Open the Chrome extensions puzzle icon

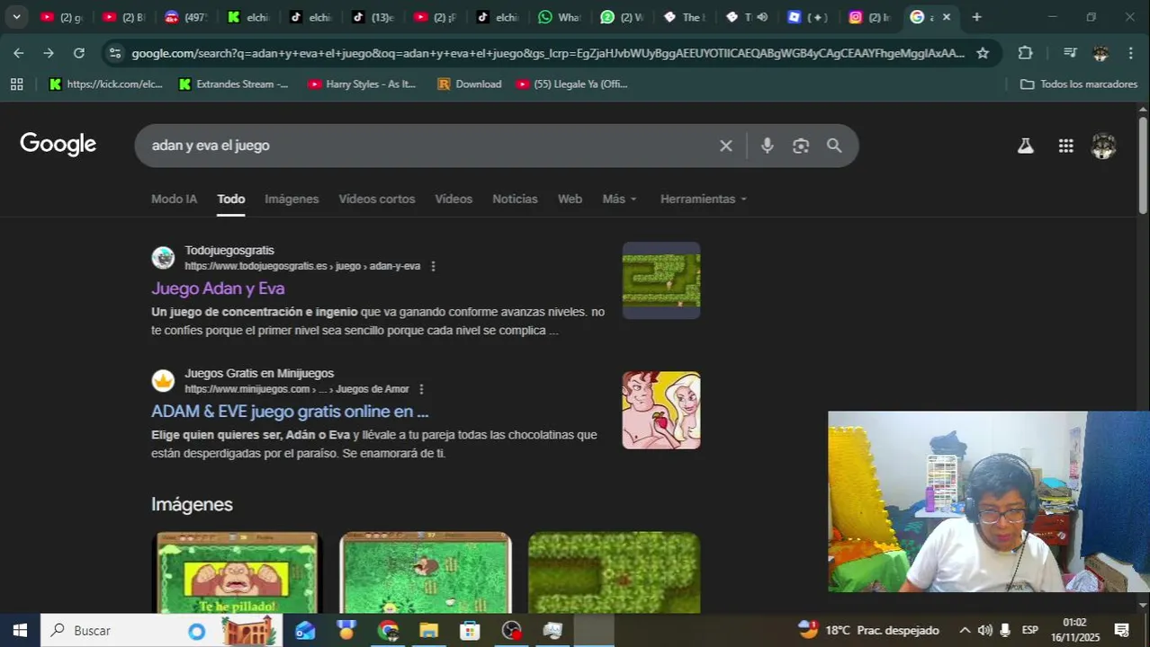(x=1025, y=53)
